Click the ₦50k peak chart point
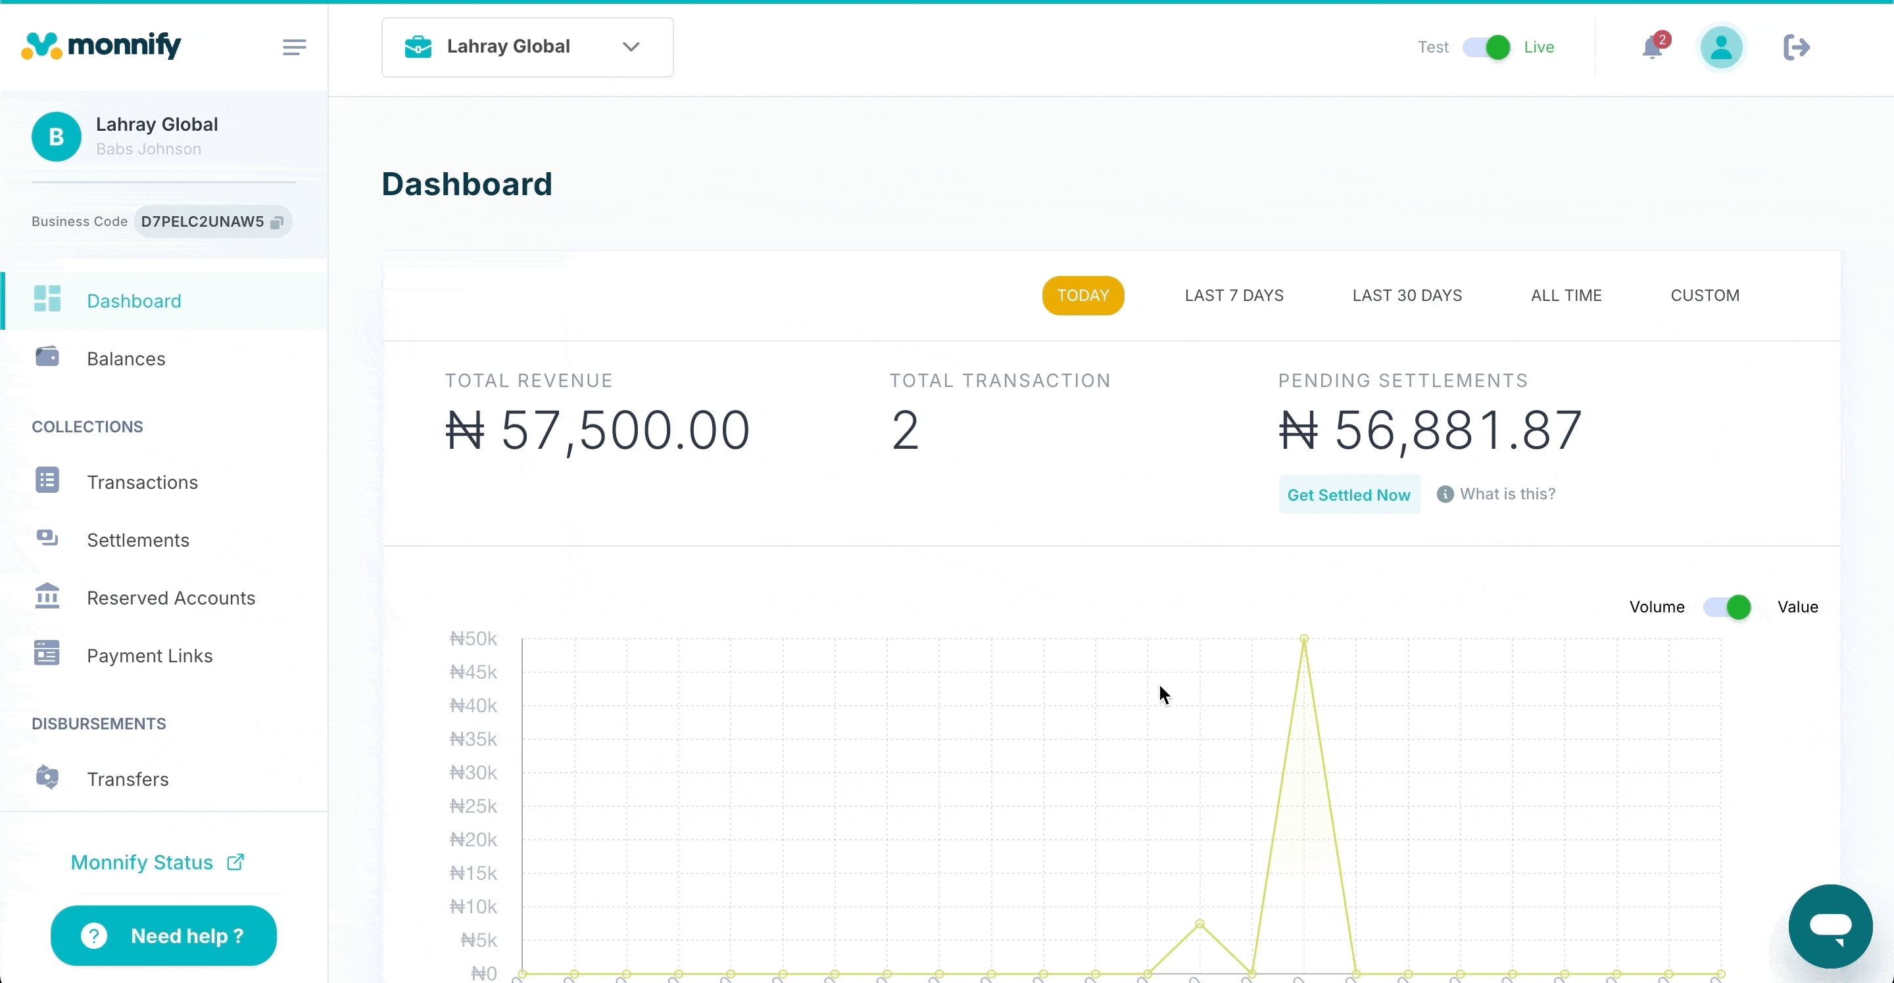 click(1303, 639)
